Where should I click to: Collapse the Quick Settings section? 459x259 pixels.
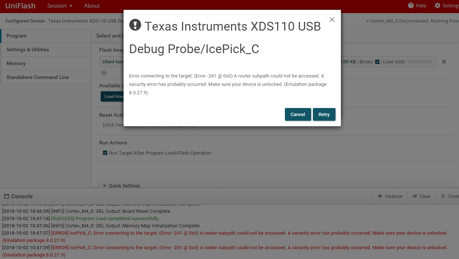pyautogui.click(x=104, y=186)
